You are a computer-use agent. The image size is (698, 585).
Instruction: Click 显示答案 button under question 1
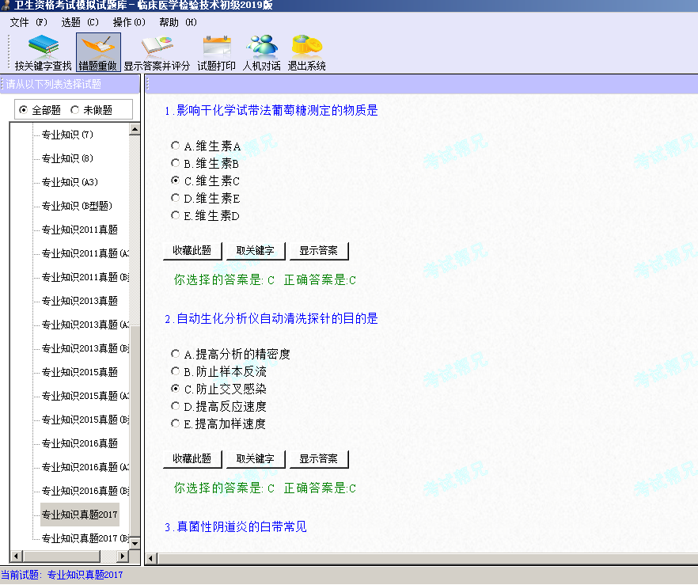pyautogui.click(x=319, y=251)
